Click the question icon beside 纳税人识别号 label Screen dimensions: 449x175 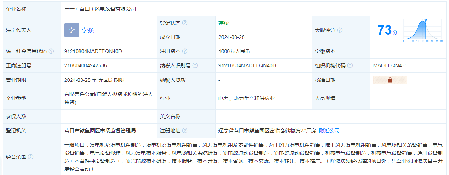click(195, 65)
